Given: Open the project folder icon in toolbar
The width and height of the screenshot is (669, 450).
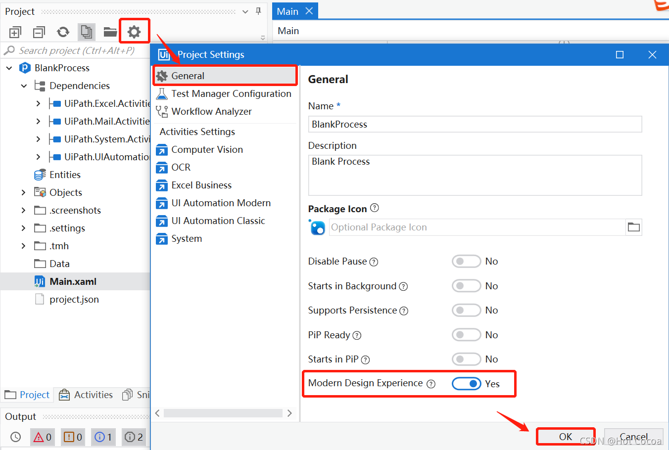Looking at the screenshot, I should (110, 32).
